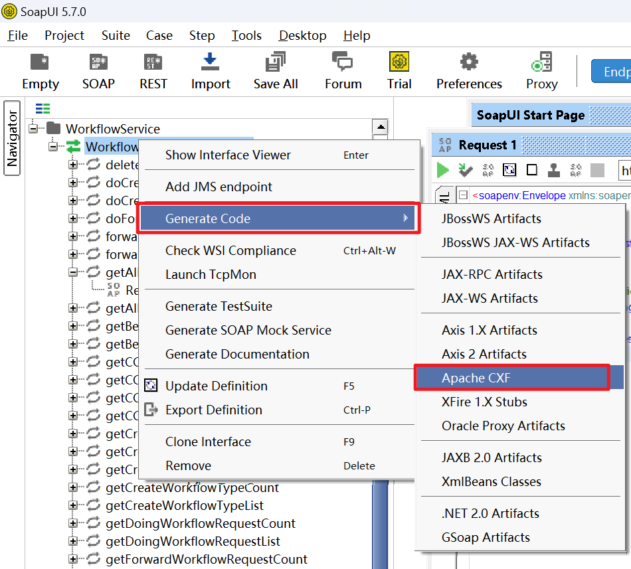The height and width of the screenshot is (569, 631).
Task: Add assertion to test case icon
Action: (466, 170)
